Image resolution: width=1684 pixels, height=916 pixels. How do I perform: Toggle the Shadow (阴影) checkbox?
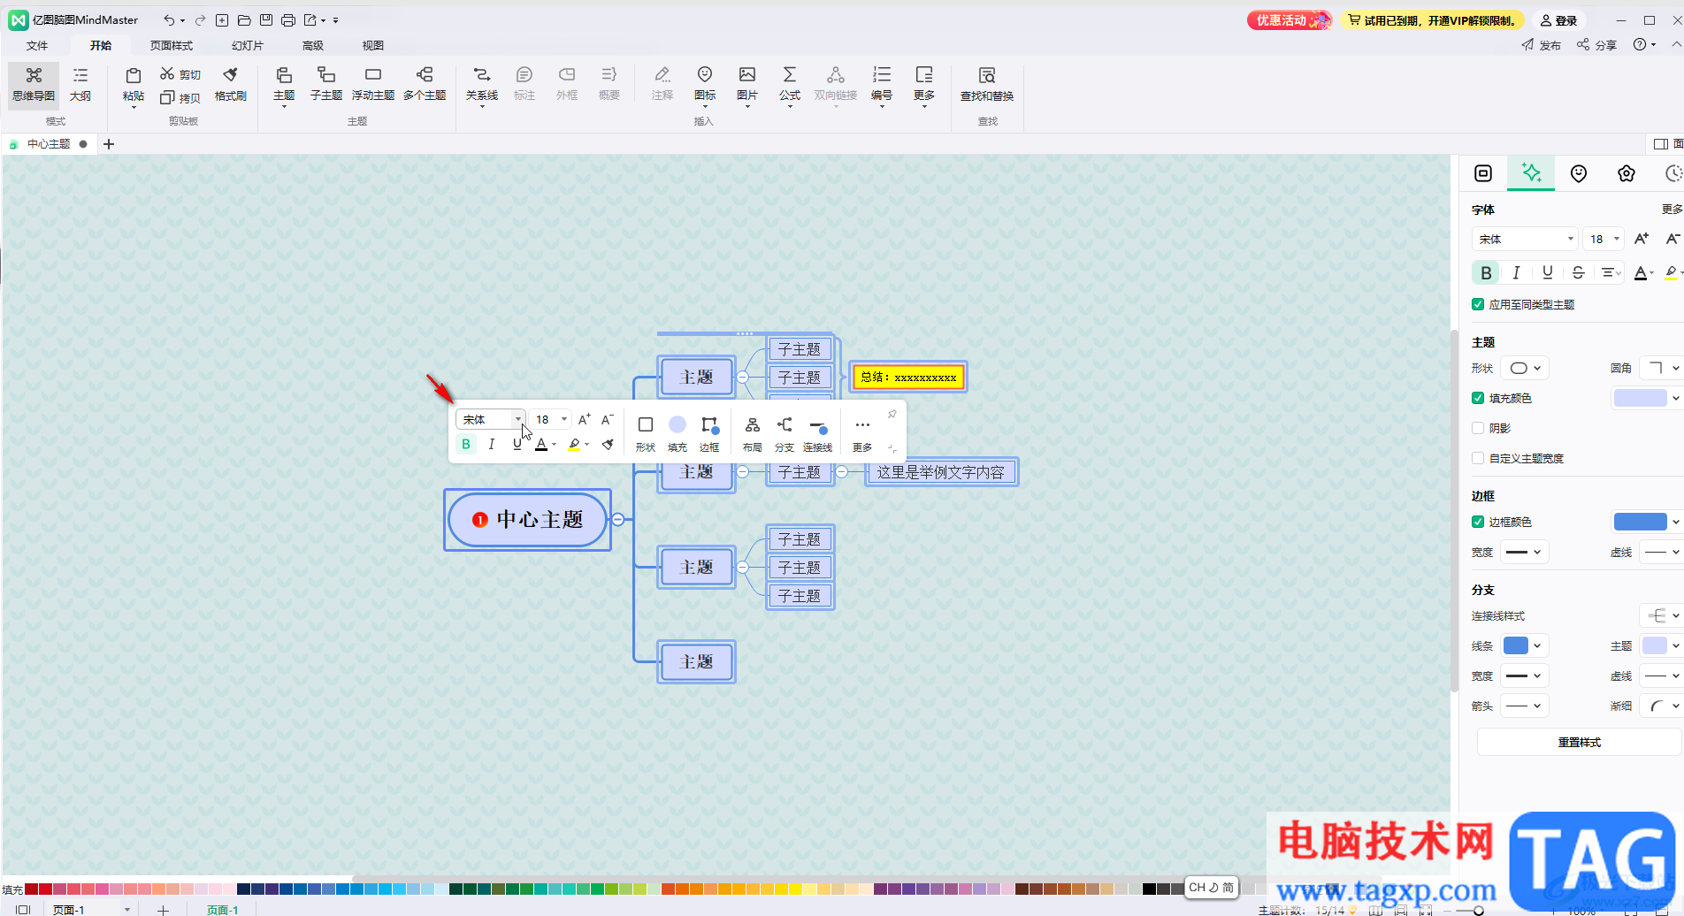coord(1478,428)
